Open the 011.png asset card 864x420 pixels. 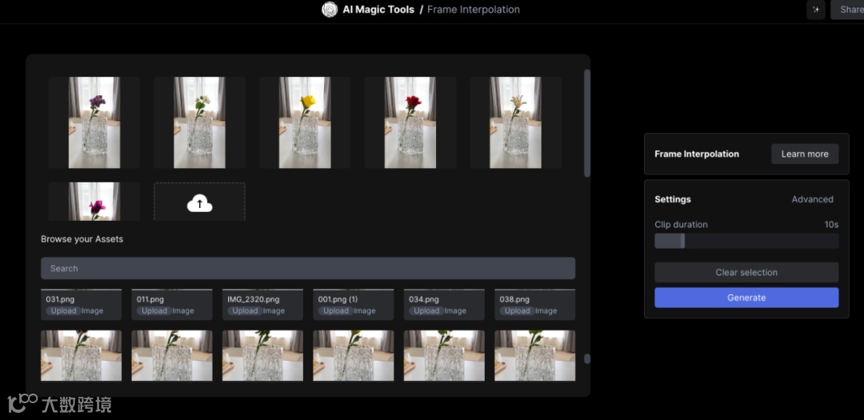[x=172, y=305]
